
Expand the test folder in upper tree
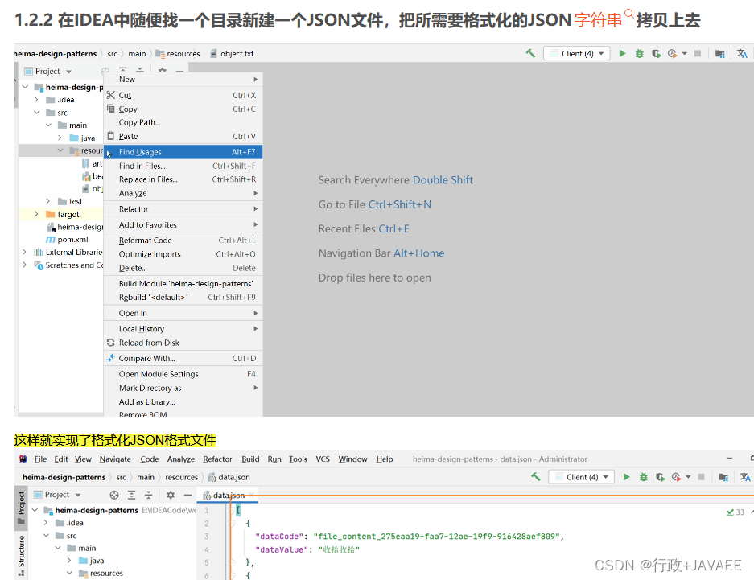tap(48, 201)
